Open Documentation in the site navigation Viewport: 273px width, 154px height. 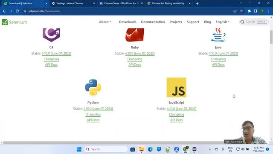click(x=153, y=22)
